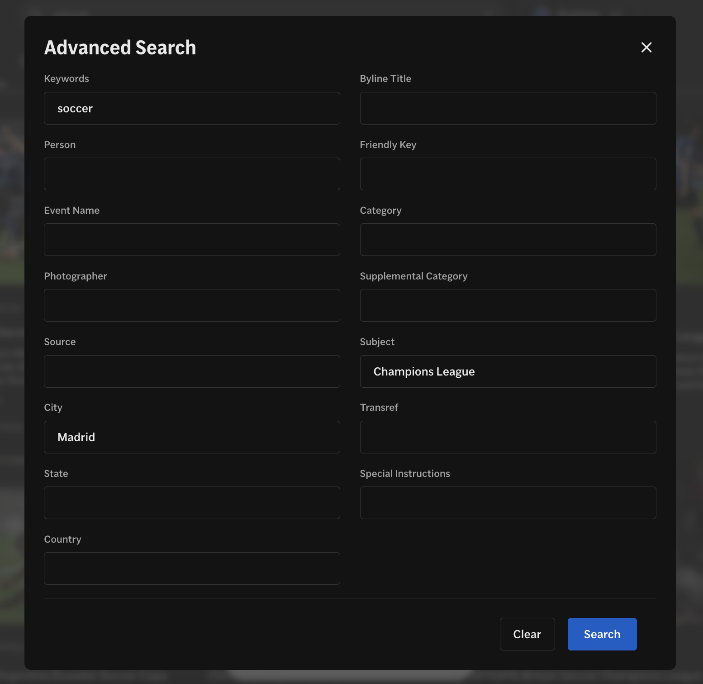Run the query with the Search button
The width and height of the screenshot is (703, 684).
point(602,634)
